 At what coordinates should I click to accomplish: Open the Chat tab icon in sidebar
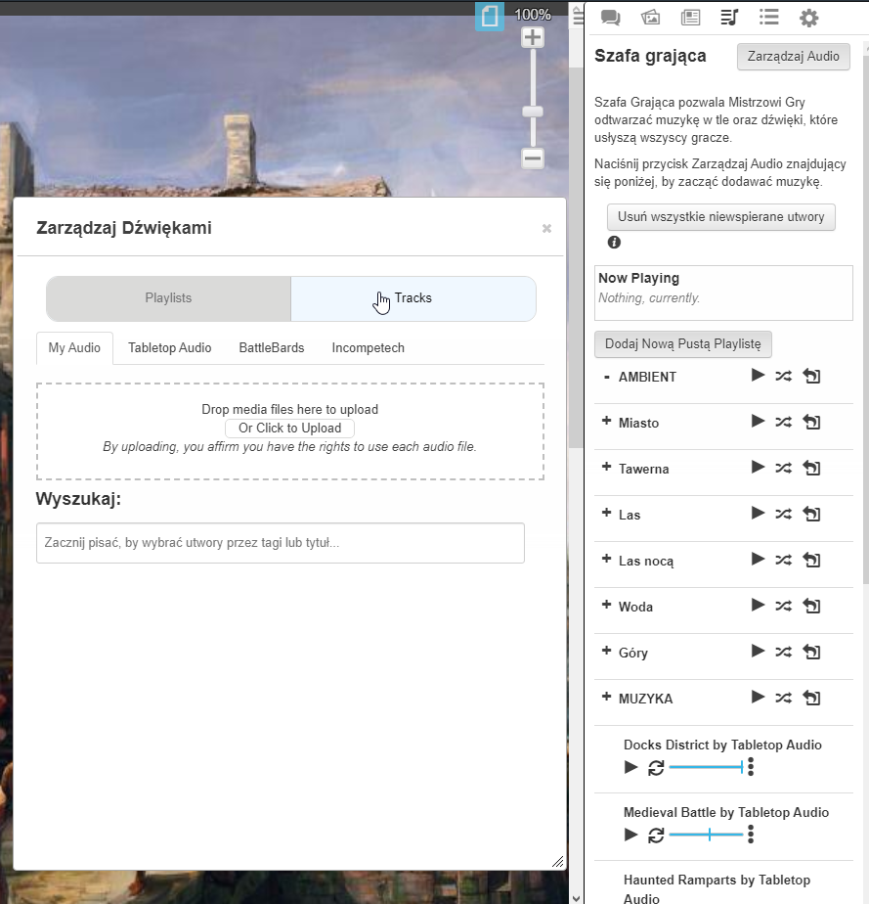point(610,18)
